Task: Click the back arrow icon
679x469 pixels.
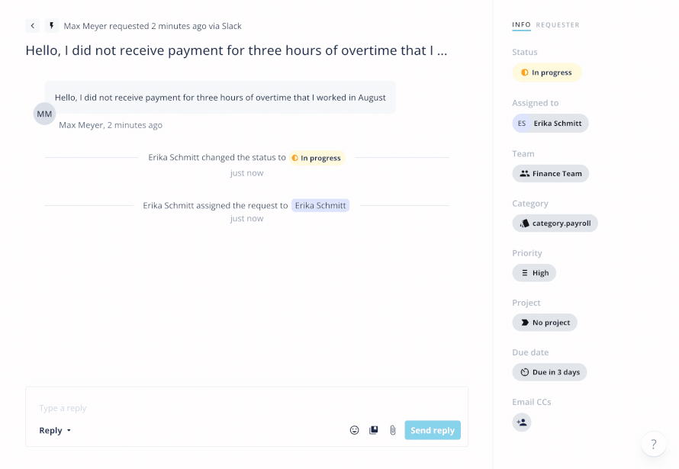Action: tap(33, 26)
